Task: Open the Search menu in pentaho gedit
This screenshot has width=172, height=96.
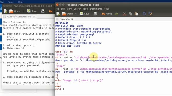Action: [77, 9]
